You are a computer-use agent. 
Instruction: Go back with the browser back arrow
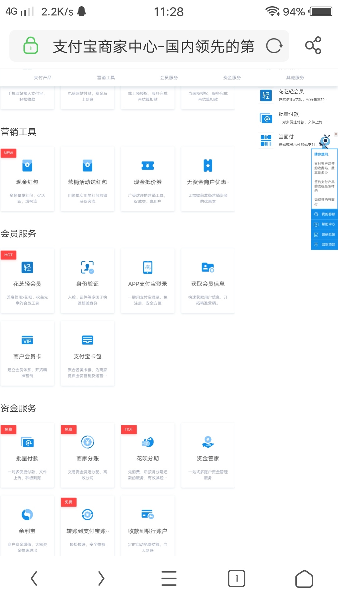[34, 578]
